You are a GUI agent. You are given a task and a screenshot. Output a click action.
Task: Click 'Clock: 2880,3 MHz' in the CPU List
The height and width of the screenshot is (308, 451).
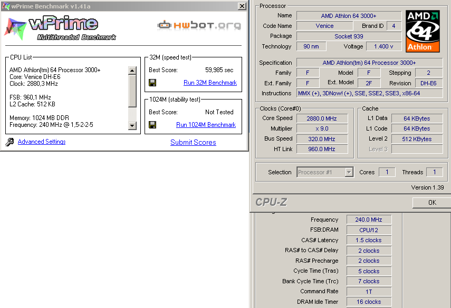[x=34, y=84]
